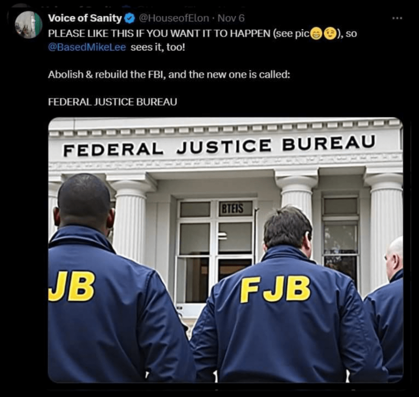Click the BTEIS sign above the door
This screenshot has height=397, width=419.
pos(232,208)
